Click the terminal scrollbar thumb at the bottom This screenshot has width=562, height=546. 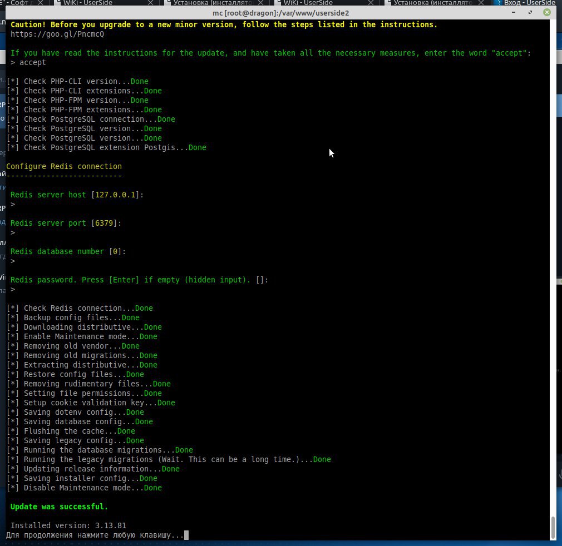[553, 528]
